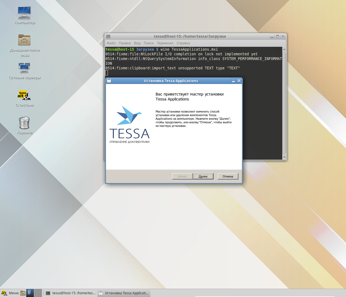Open the Компьютер desktop icon
The width and height of the screenshot is (346, 297).
click(x=24, y=13)
